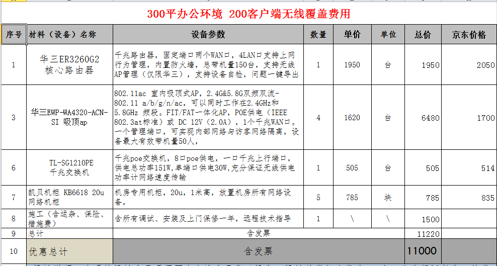Click quantity 1 in the ER3260G2 row
Screen dimensions: 497x266
(x=318, y=64)
